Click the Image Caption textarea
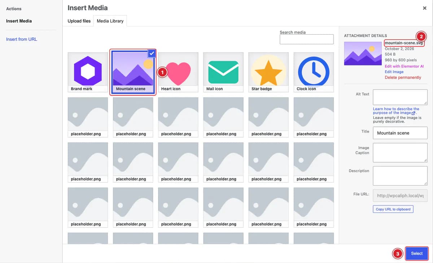Image resolution: width=433 pixels, height=263 pixels. [x=400, y=153]
